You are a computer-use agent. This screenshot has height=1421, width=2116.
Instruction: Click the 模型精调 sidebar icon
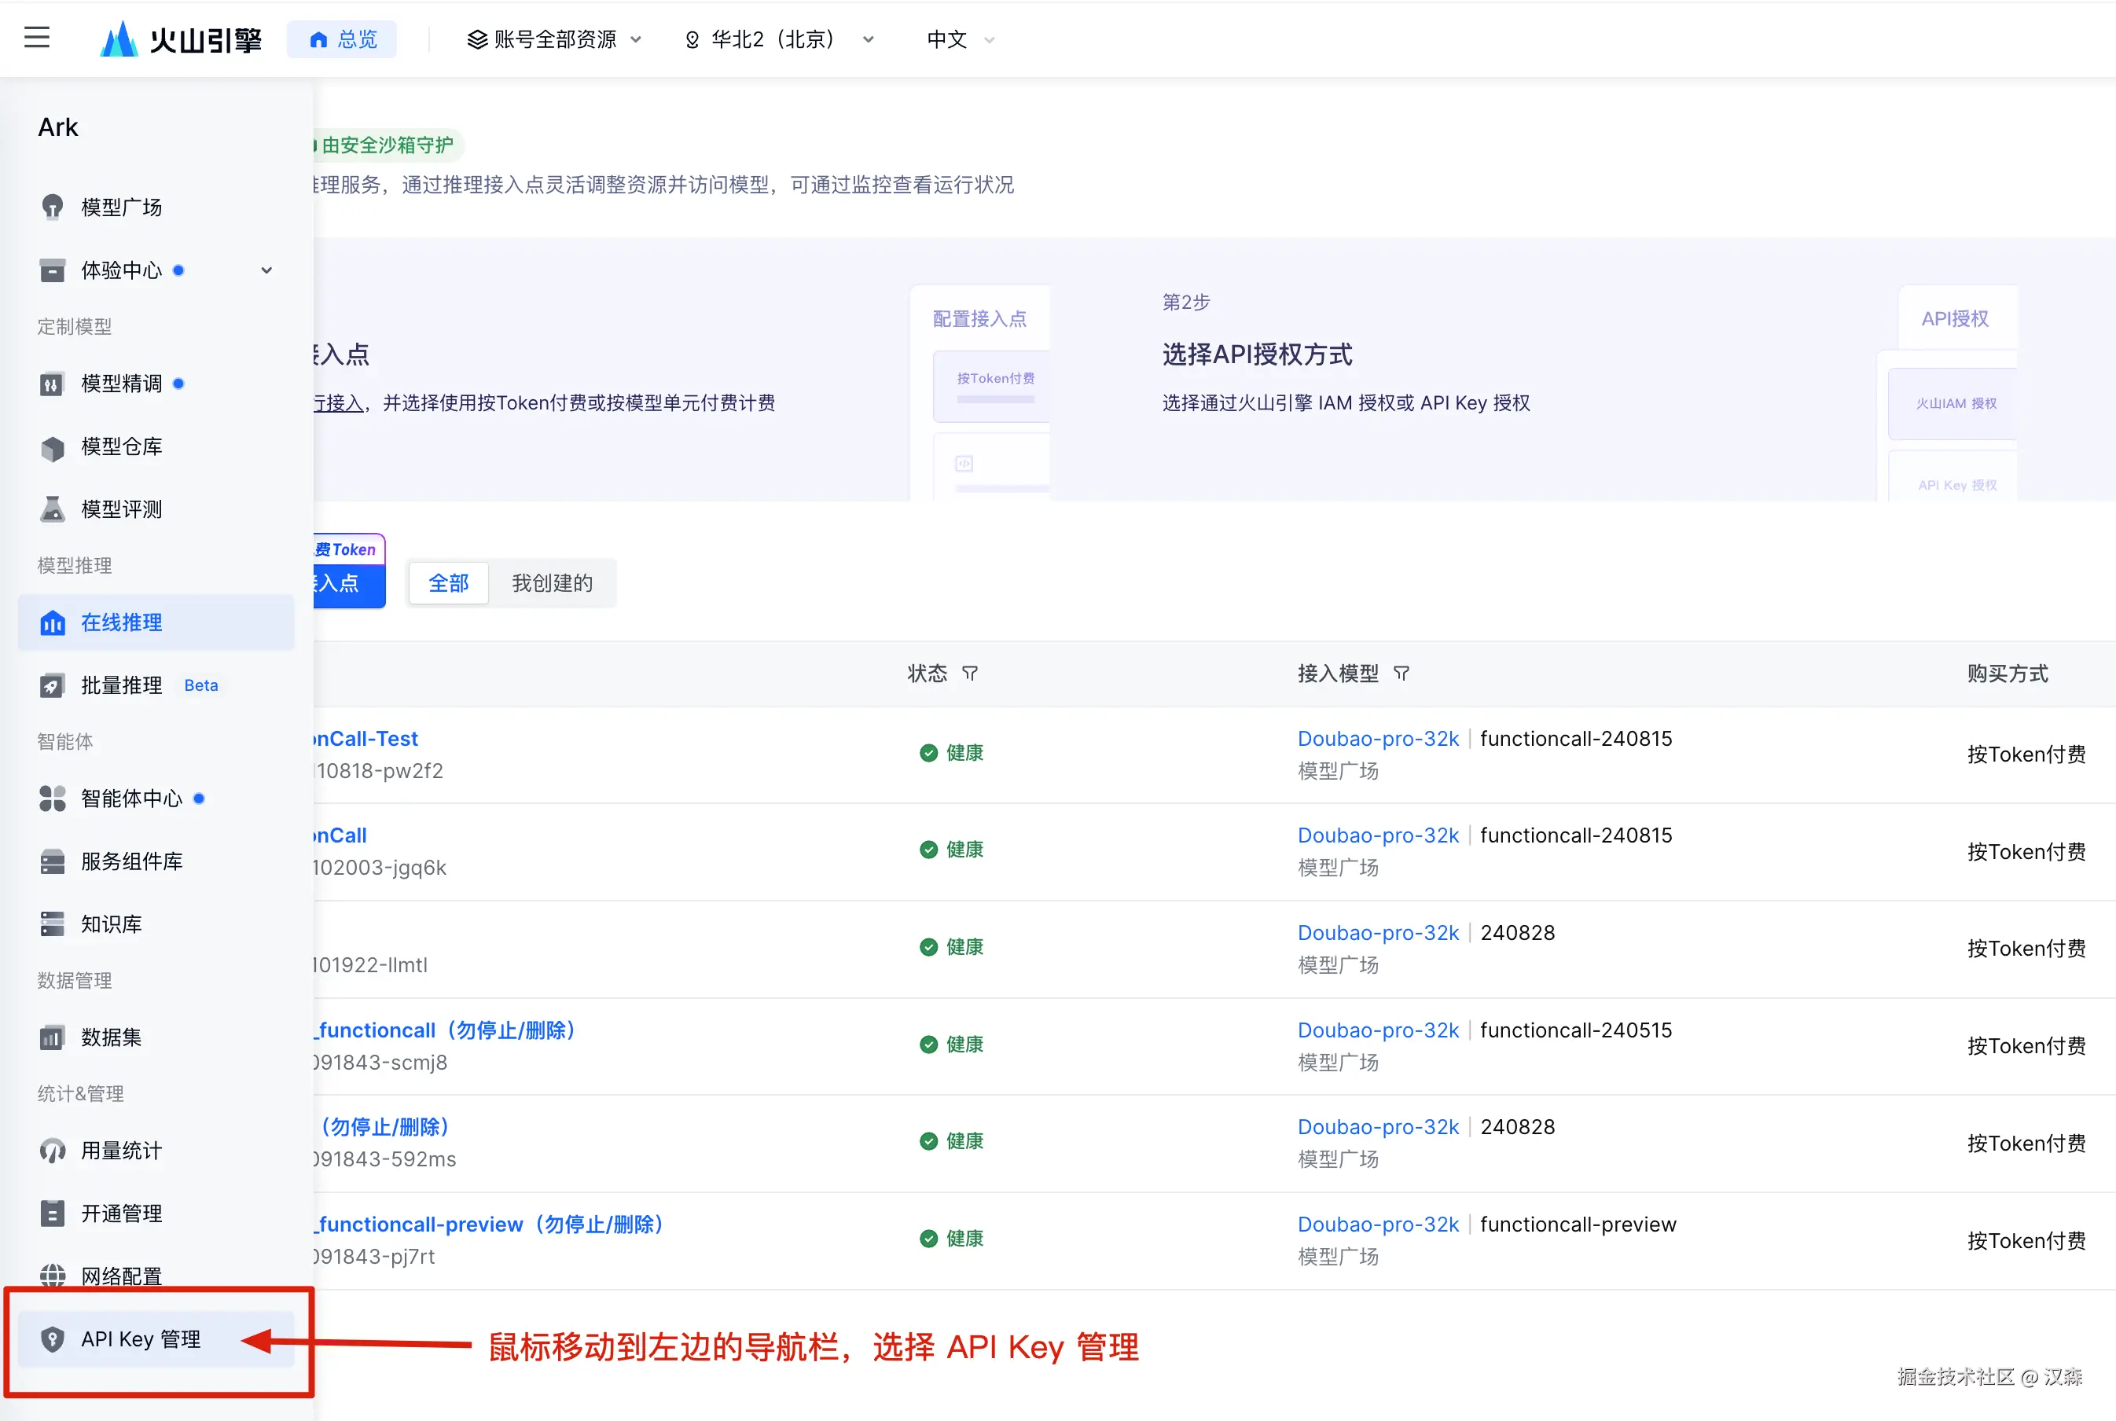[x=53, y=384]
